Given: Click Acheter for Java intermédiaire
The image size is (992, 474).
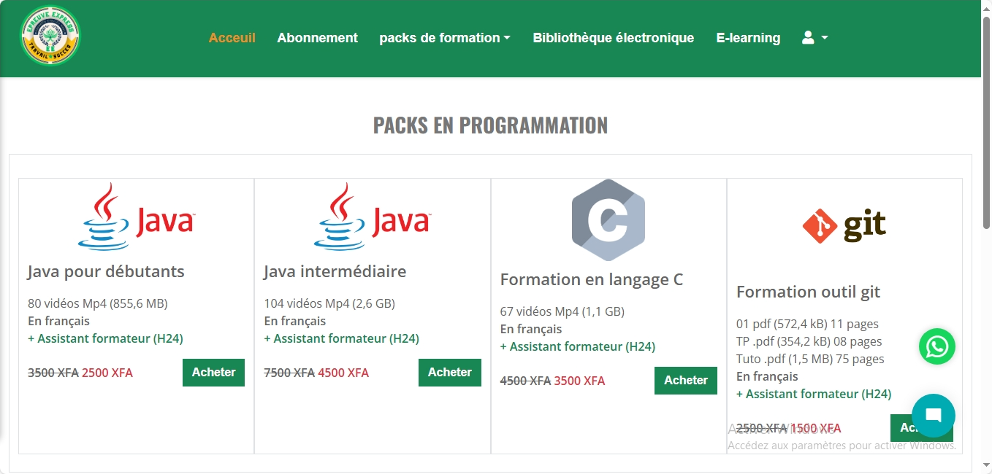Looking at the screenshot, I should [449, 373].
